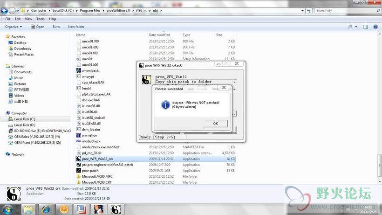Click New folder in toolbar
This screenshot has width=382, height=215.
76,27
